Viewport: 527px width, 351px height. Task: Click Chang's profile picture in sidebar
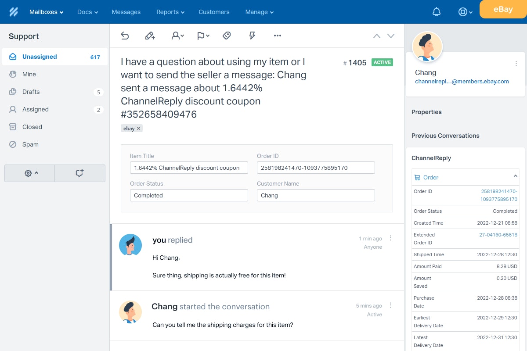pos(427,47)
